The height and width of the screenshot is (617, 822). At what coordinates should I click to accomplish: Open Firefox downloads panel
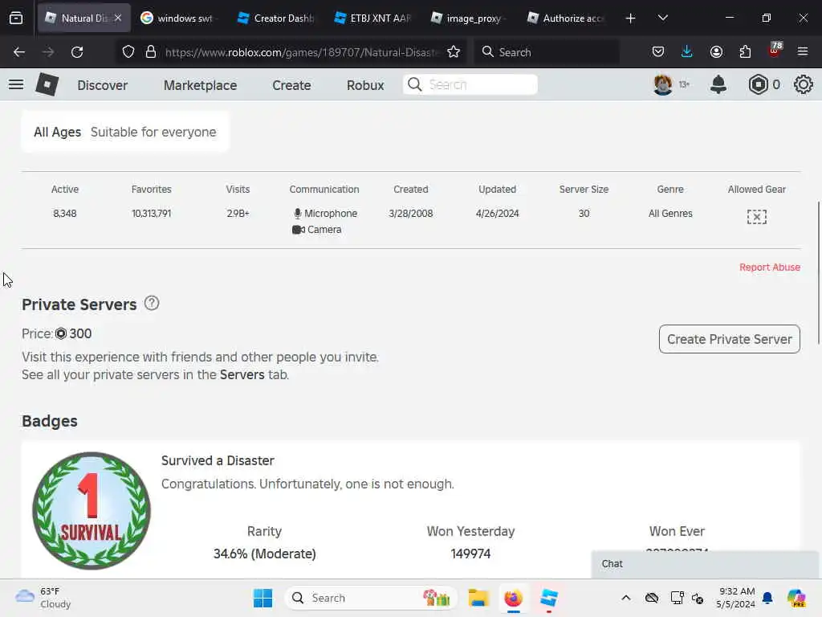(687, 52)
